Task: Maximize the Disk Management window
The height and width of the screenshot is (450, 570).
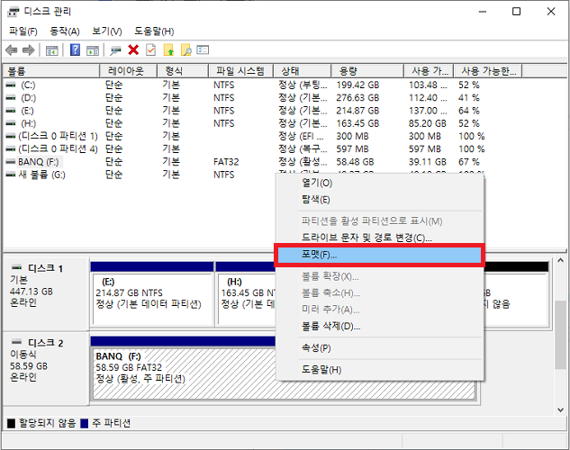Action: pyautogui.click(x=516, y=12)
